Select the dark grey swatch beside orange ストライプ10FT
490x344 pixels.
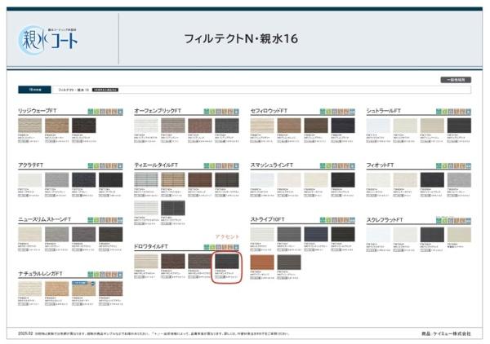click(x=289, y=262)
